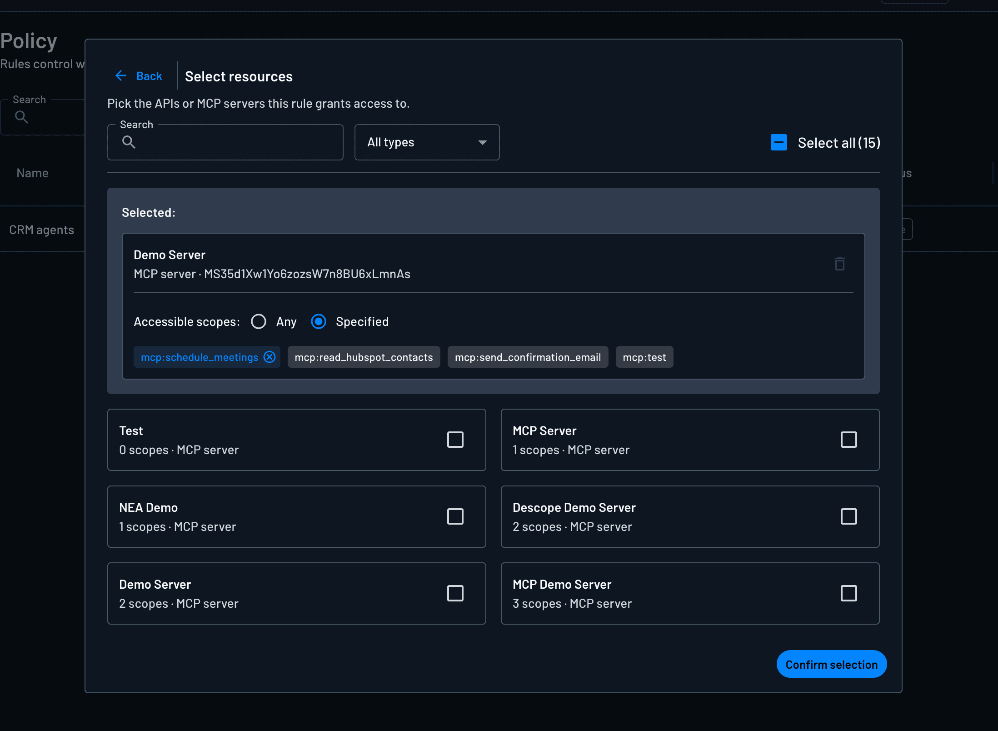Click the Back arrow icon
998x731 pixels.
click(x=121, y=76)
